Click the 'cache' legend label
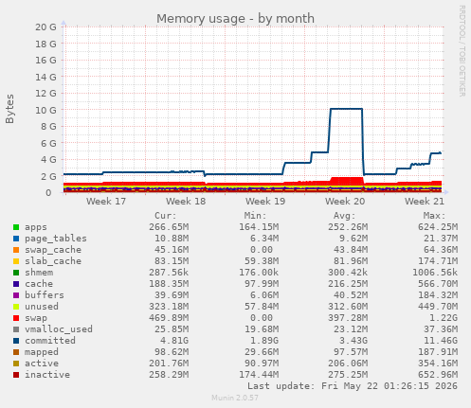 coord(39,284)
